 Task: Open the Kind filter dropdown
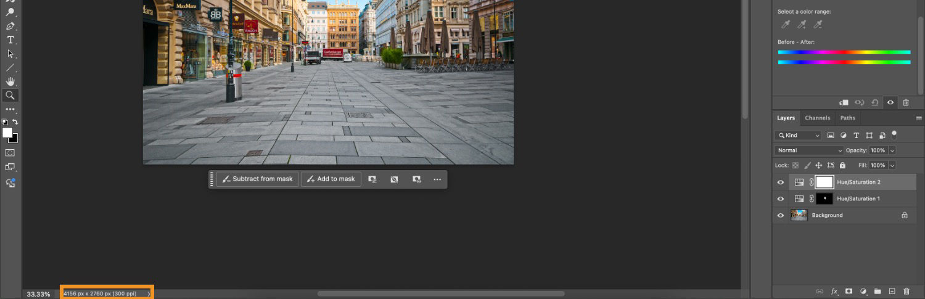[799, 135]
